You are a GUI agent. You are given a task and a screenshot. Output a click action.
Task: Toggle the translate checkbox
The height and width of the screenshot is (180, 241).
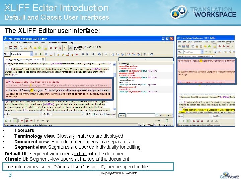93,114
